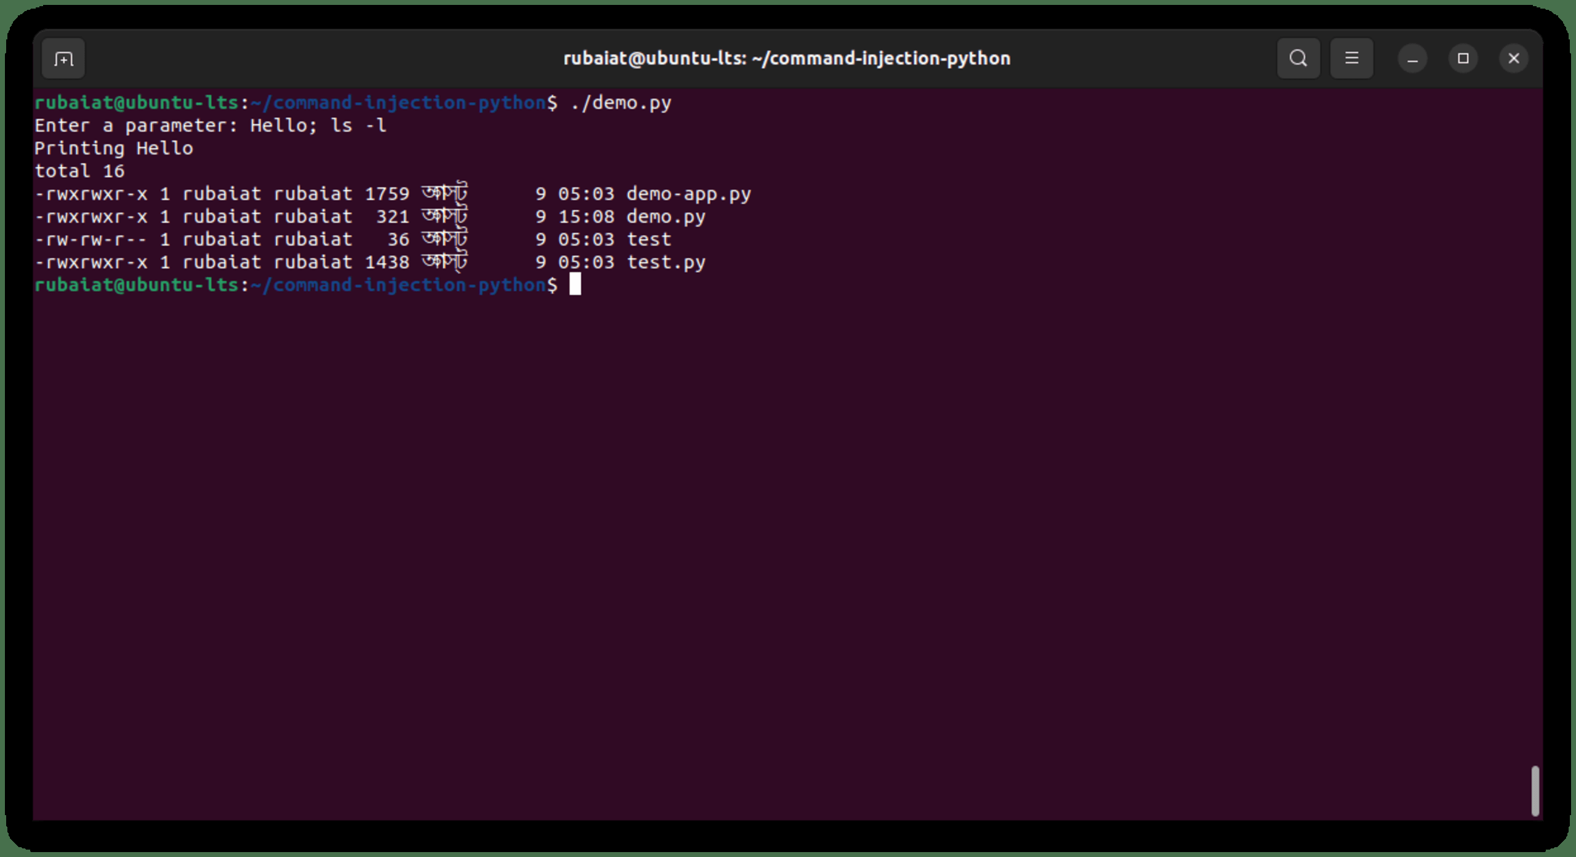The height and width of the screenshot is (857, 1576).
Task: Minimize the terminal window
Action: 1412,59
